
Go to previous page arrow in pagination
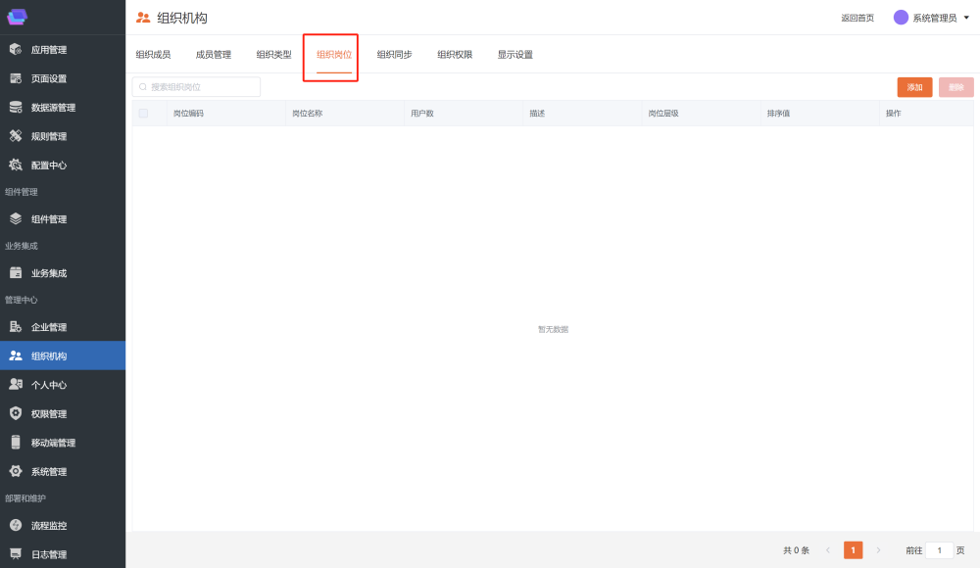[x=828, y=550]
